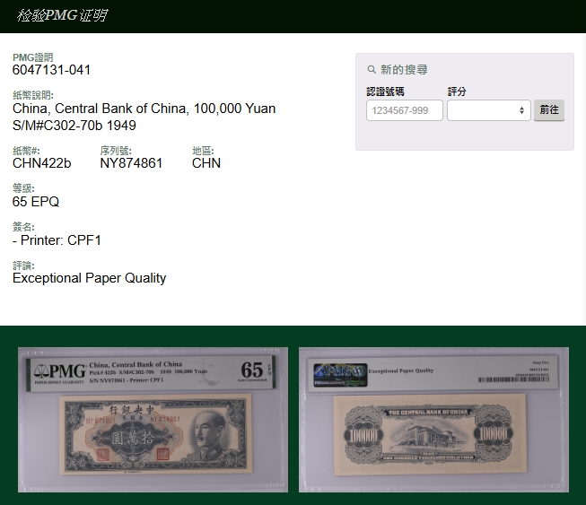The width and height of the screenshot is (586, 505).
Task: Click the magnifier icon beside 新的搜尋
Action: (x=372, y=69)
